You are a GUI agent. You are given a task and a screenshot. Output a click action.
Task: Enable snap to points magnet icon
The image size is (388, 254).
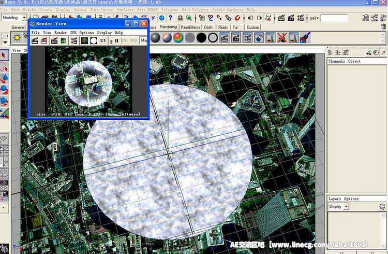tap(219, 18)
